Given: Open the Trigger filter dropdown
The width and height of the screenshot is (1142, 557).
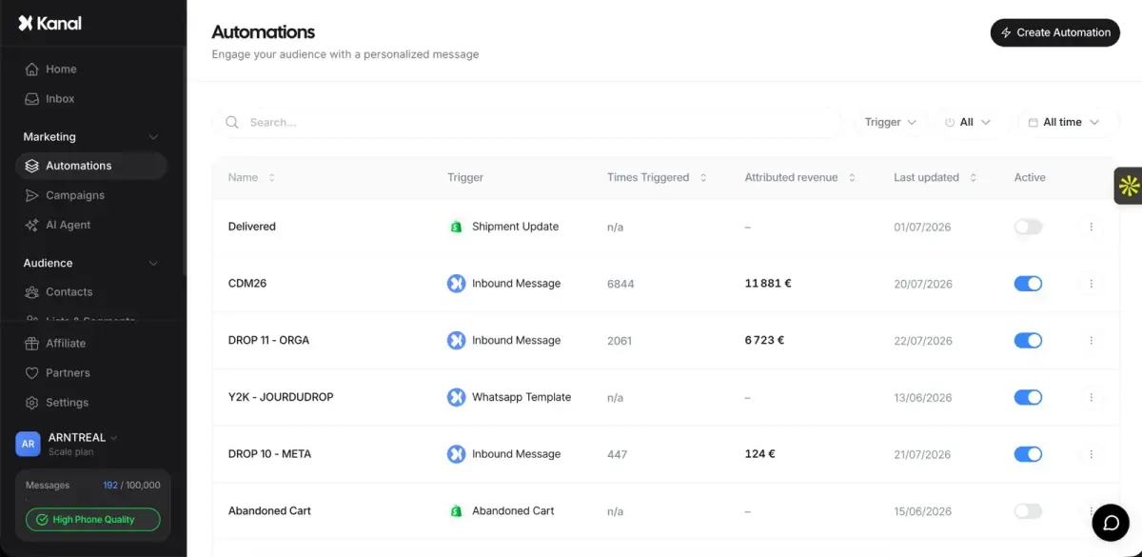Looking at the screenshot, I should (x=890, y=122).
